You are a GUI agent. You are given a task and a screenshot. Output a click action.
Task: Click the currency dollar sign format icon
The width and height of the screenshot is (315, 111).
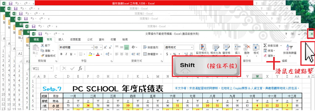(167, 54)
